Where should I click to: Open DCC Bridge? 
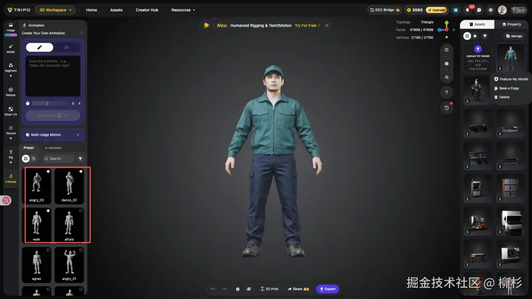[384, 10]
